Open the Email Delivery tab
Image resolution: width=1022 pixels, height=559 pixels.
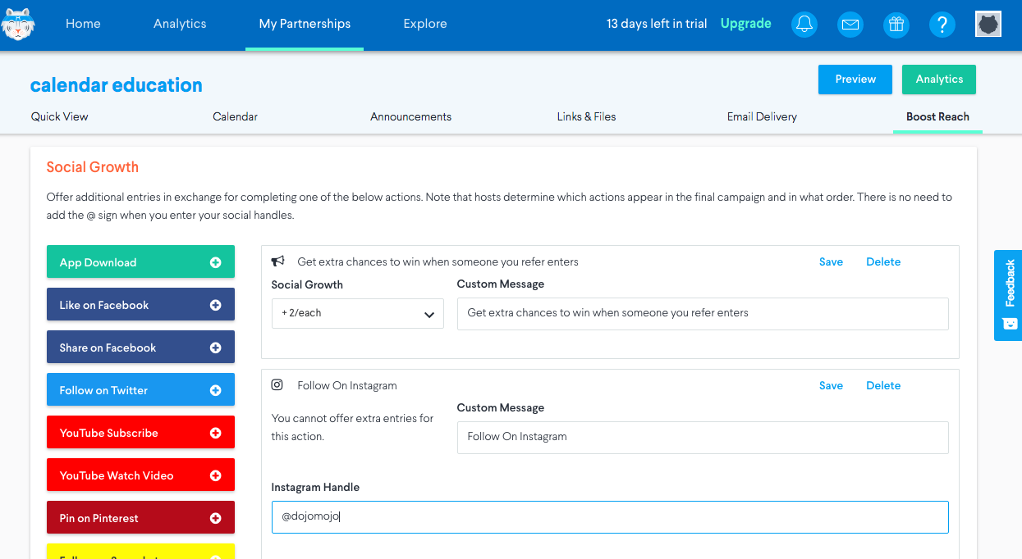(762, 116)
